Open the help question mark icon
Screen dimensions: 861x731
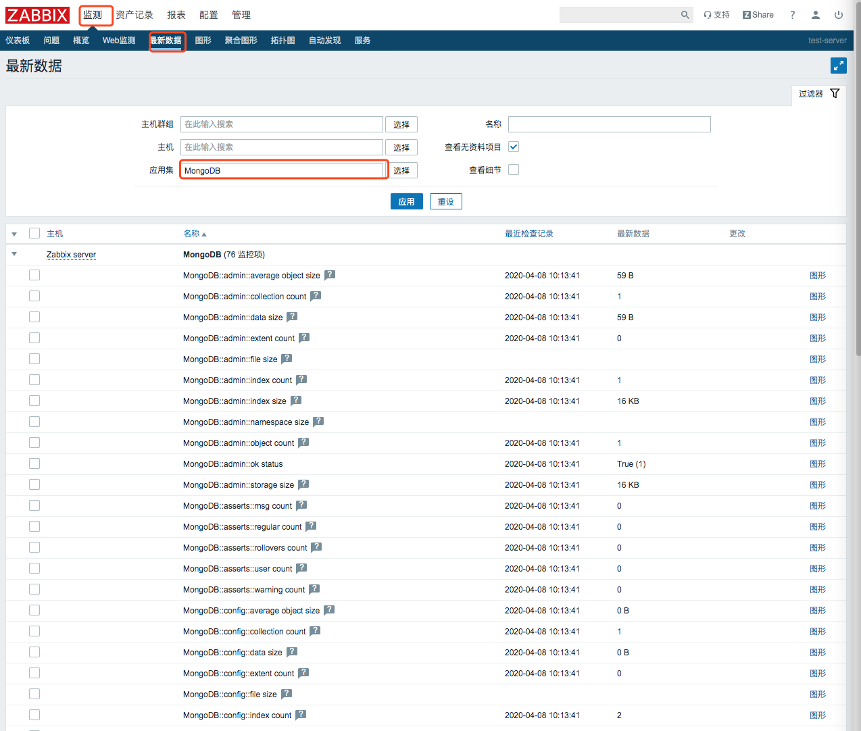(x=792, y=15)
